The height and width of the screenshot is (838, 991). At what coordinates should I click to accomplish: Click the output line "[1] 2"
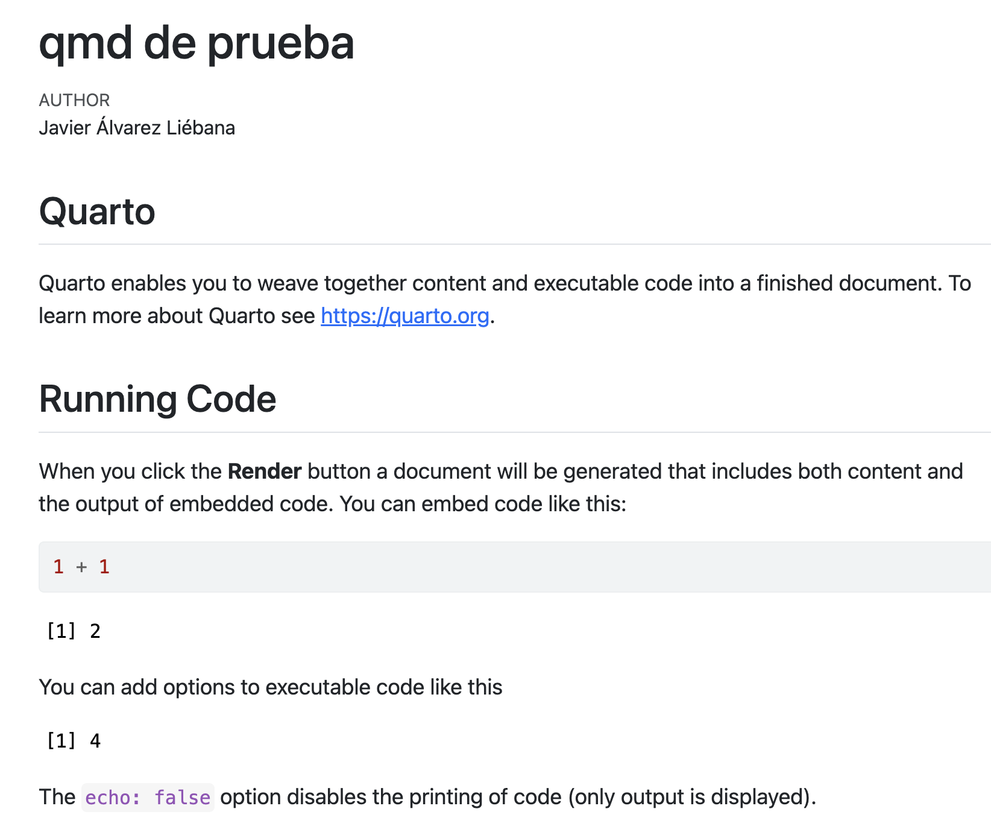click(x=74, y=631)
